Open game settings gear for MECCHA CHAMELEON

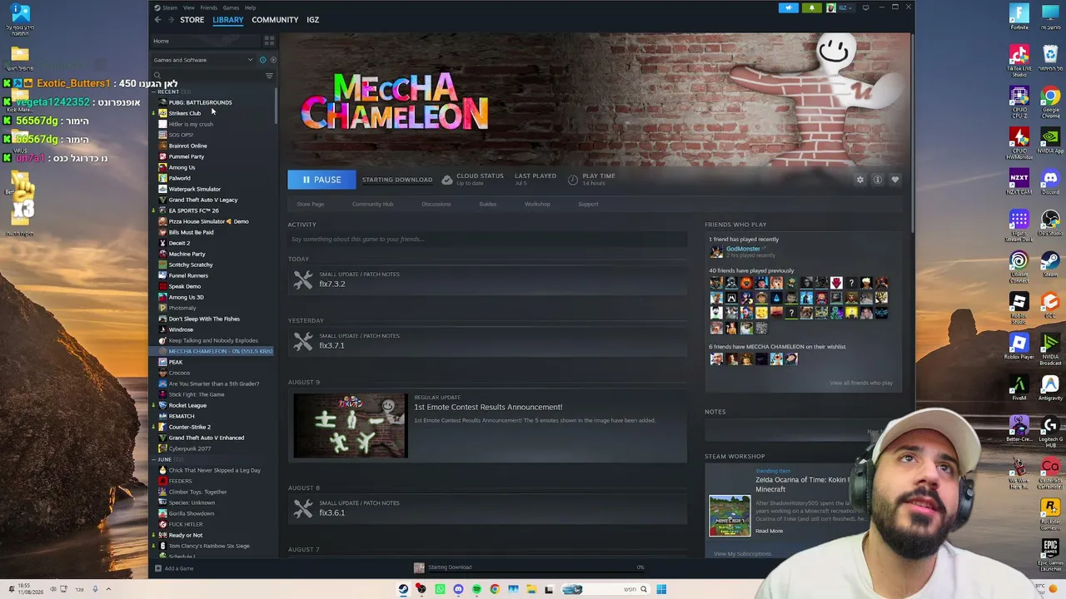[860, 180]
